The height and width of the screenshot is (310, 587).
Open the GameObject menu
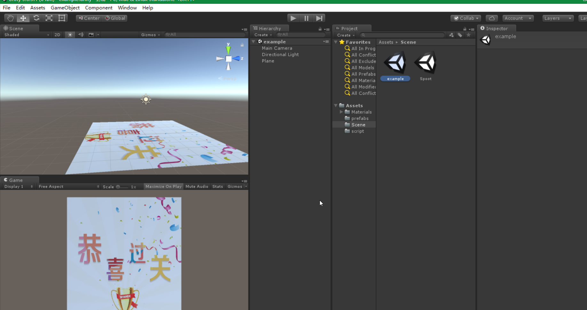coord(65,8)
